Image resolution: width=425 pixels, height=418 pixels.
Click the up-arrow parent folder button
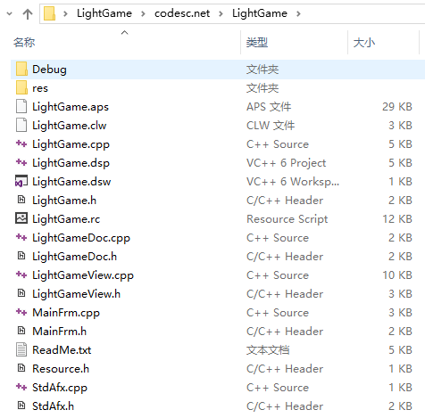click(x=28, y=13)
